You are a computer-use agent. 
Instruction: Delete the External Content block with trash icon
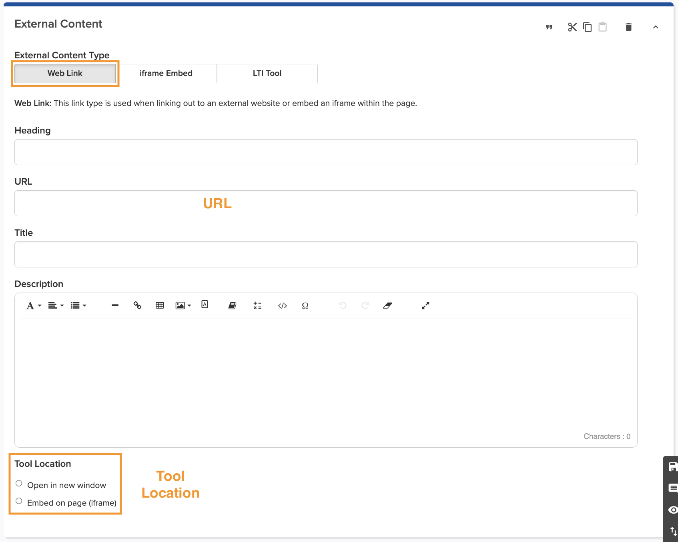[x=628, y=27]
